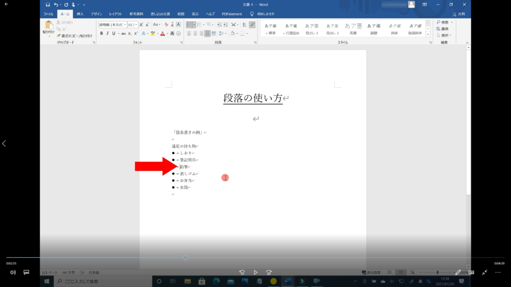The image size is (511, 287).
Task: Click the Save icon in the title bar
Action: tap(48, 4)
